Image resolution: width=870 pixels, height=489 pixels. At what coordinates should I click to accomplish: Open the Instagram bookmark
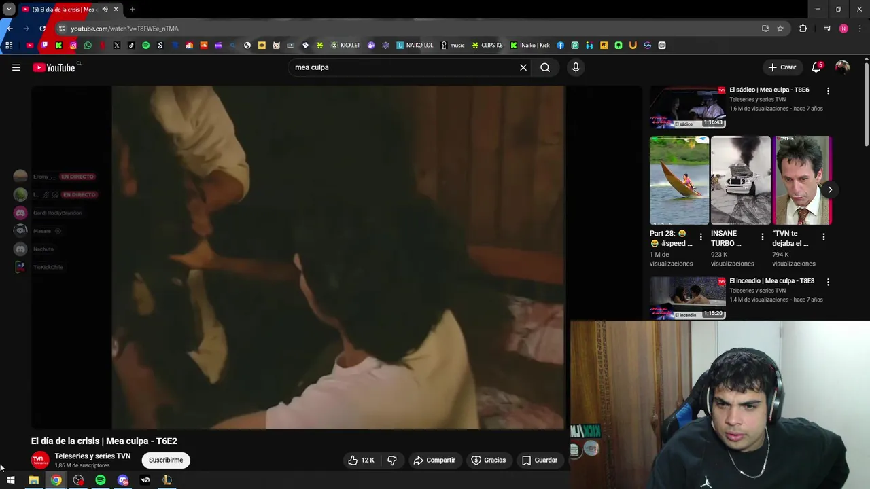coord(73,46)
